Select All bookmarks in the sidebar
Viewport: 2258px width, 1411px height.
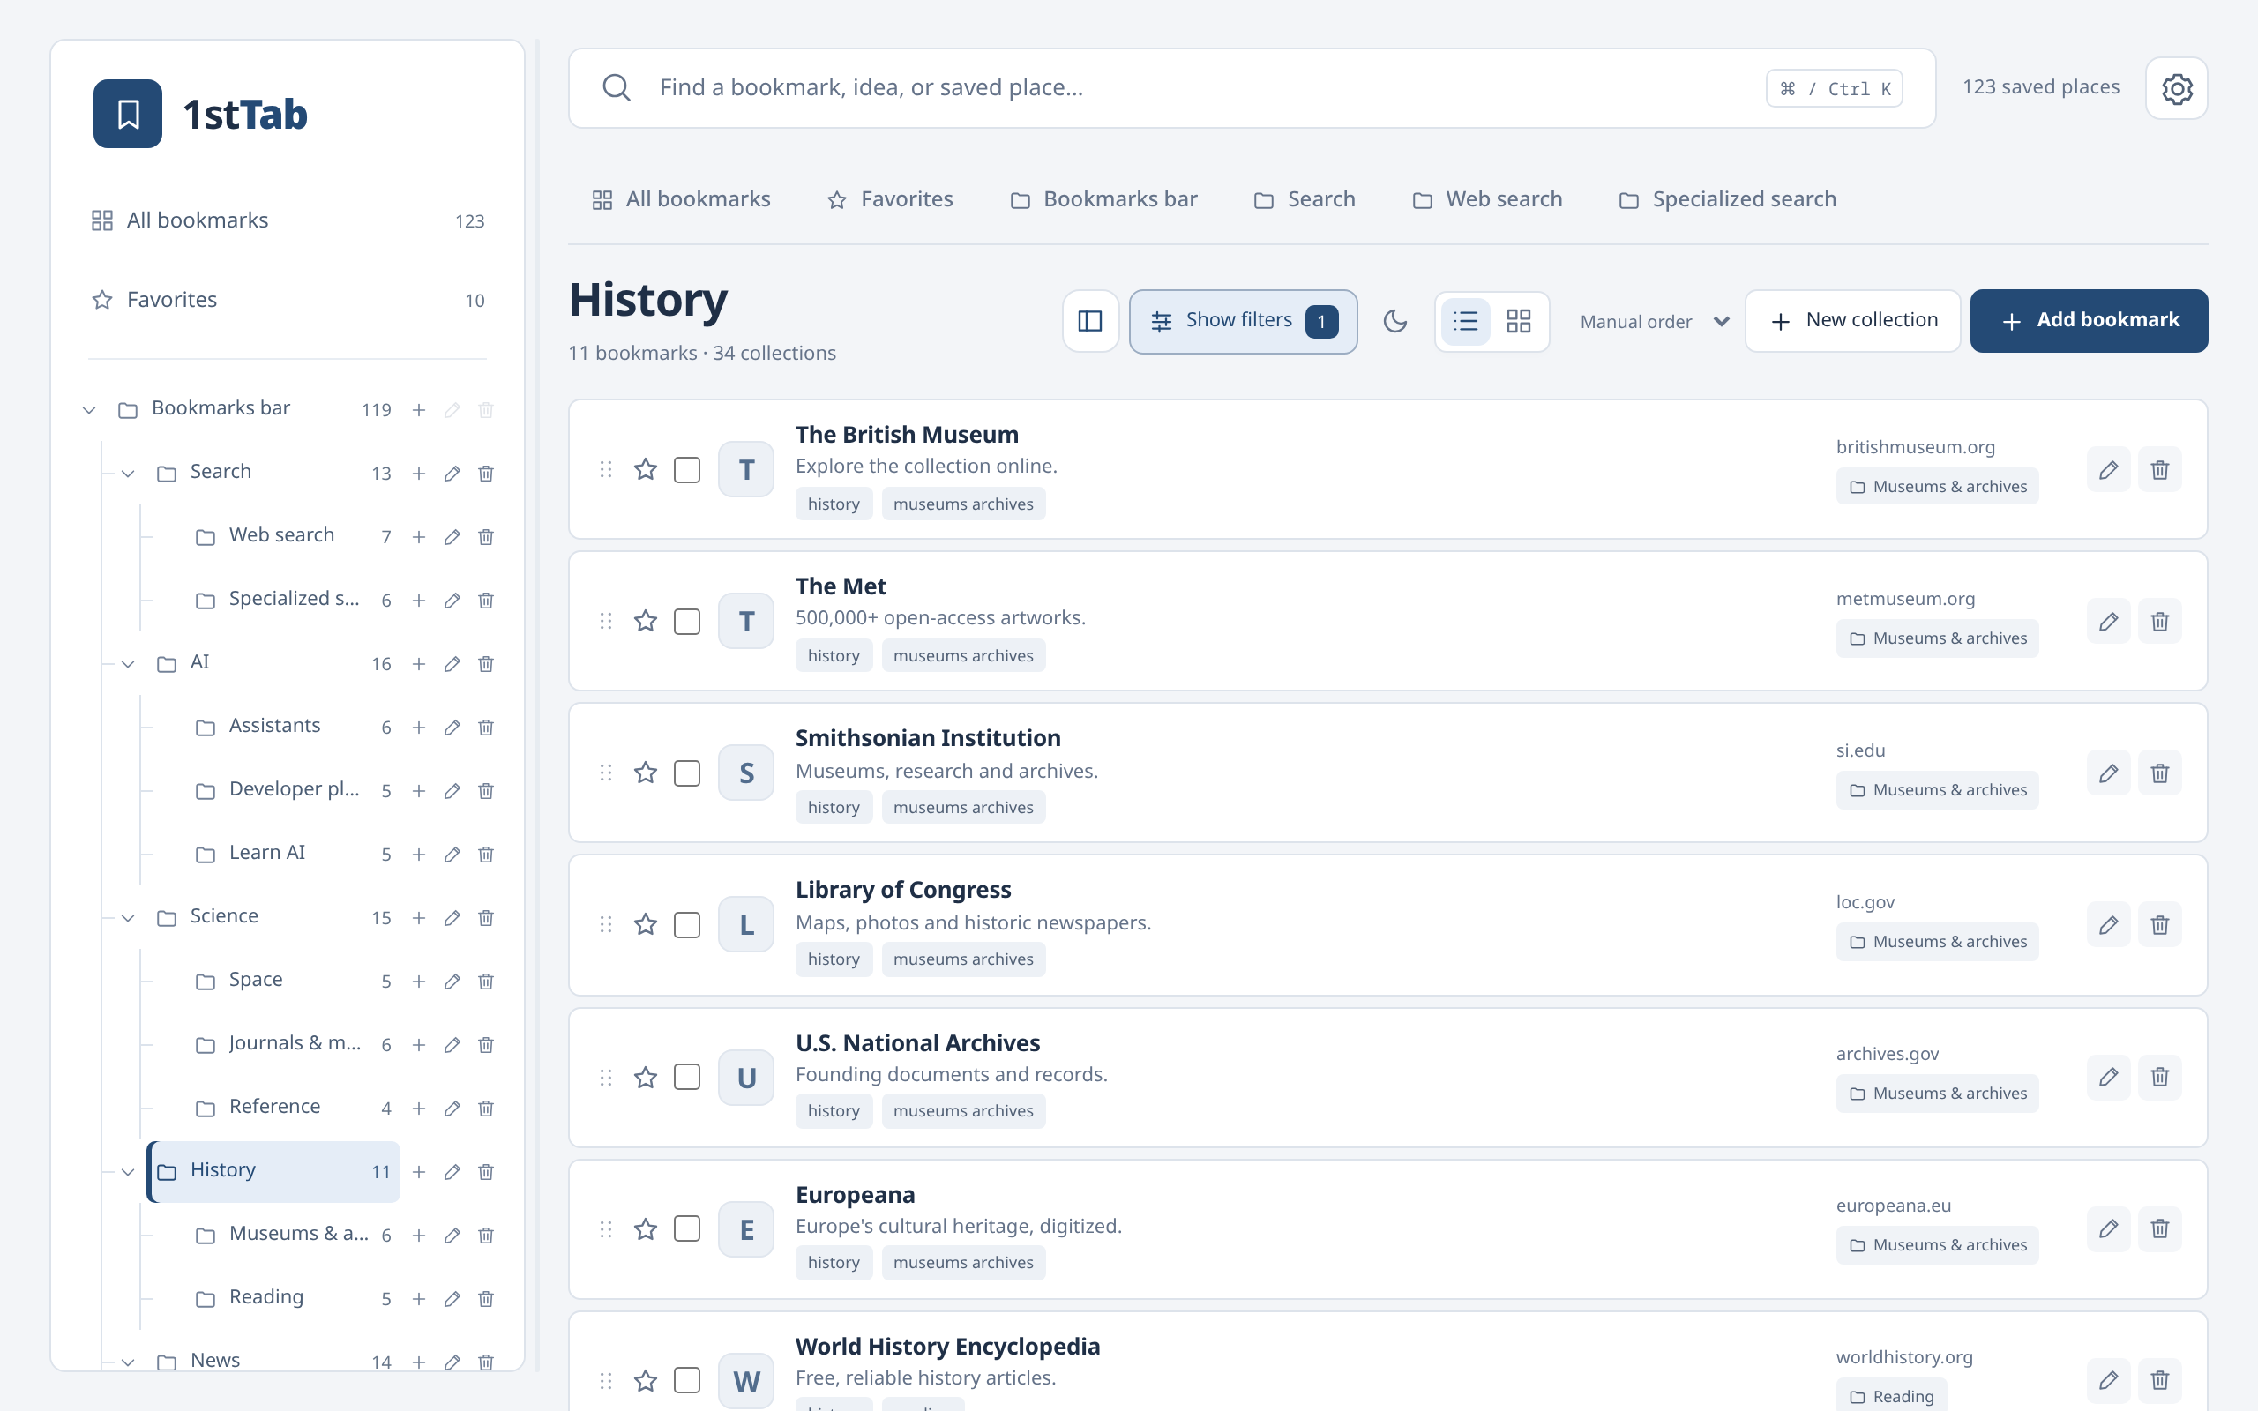288,221
